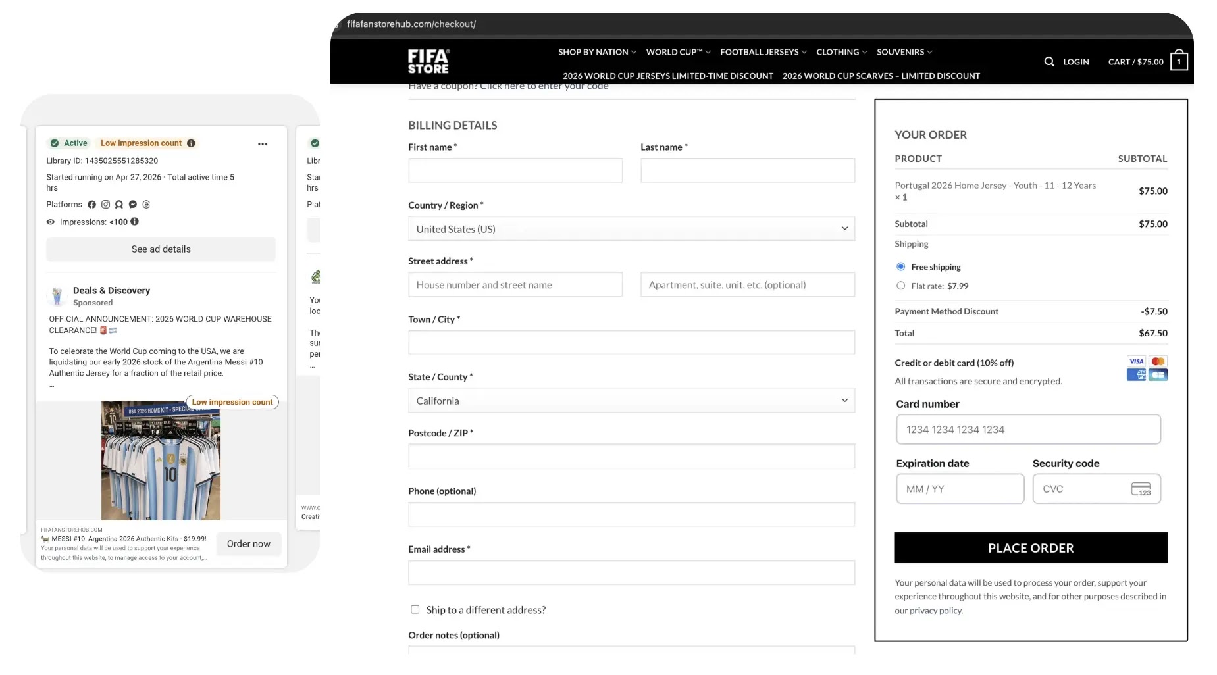Viewport: 1217px width, 675px height.
Task: Click the green Active status check icon
Action: click(x=55, y=143)
